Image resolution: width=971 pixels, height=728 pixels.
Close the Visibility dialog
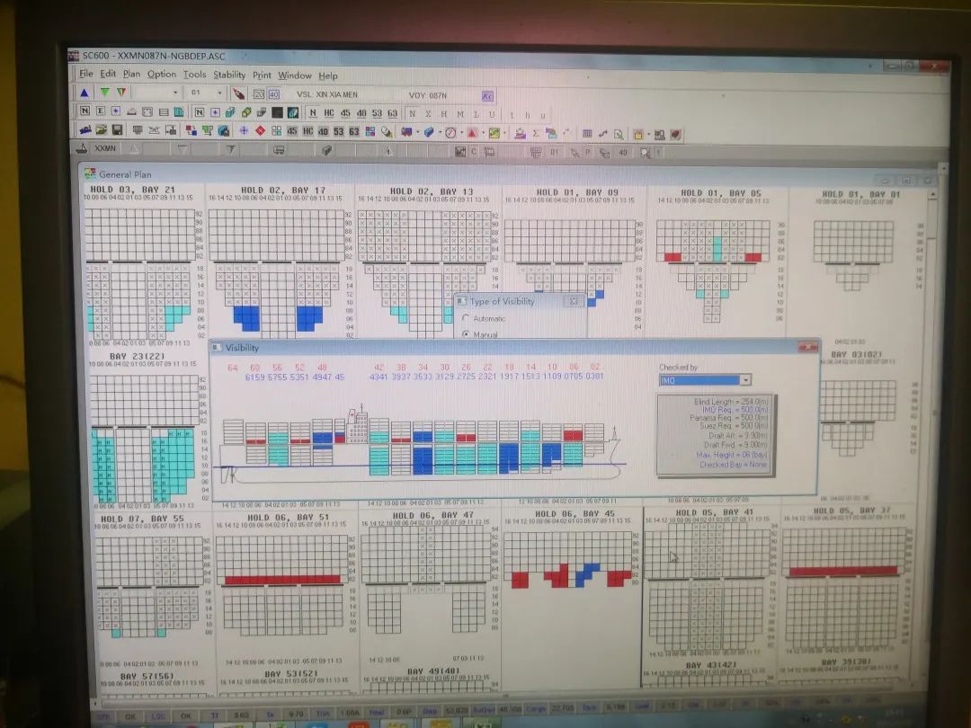(x=808, y=347)
